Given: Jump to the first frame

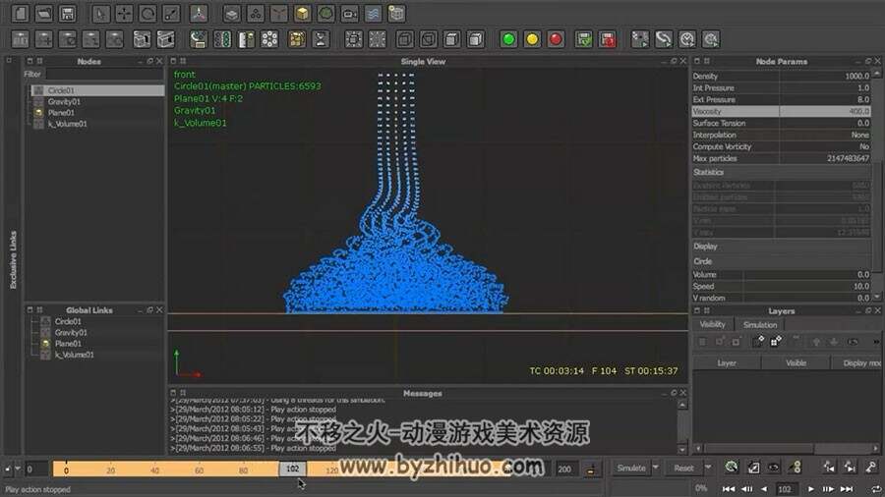Looking at the screenshot, I should tap(729, 489).
